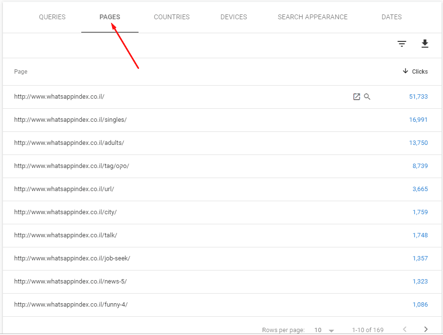Viewport: 443px width, 335px height.
Task: Click the inspect URL magnifier icon
Action: (367, 97)
